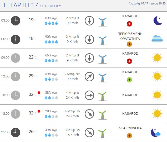Screen dimensions: 167x142
Task: Click the east wind arrow at 15:00
Action: tap(89, 95)
